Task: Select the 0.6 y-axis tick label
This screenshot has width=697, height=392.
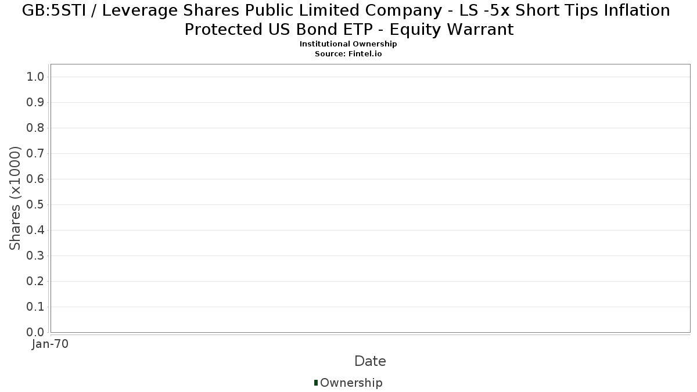Action: tap(35, 179)
